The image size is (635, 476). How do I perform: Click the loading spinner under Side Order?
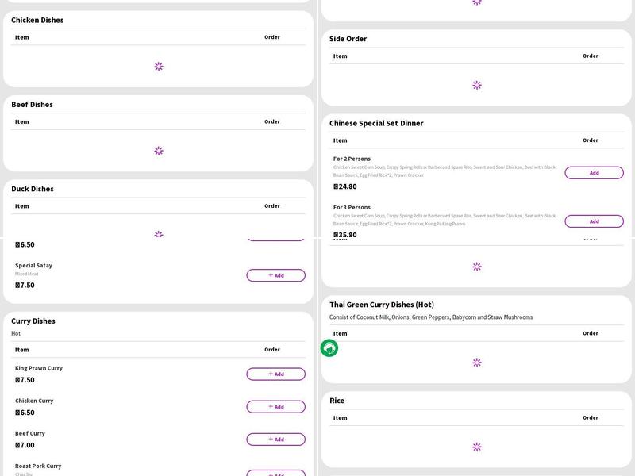click(477, 85)
